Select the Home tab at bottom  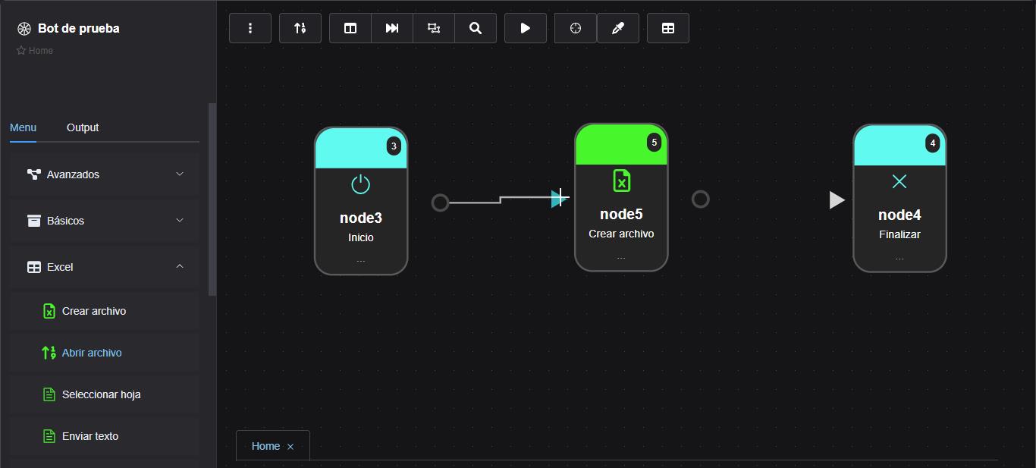pyautogui.click(x=265, y=446)
